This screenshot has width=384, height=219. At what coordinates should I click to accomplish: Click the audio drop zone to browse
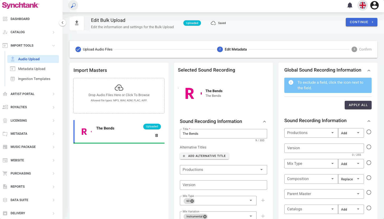pyautogui.click(x=119, y=96)
